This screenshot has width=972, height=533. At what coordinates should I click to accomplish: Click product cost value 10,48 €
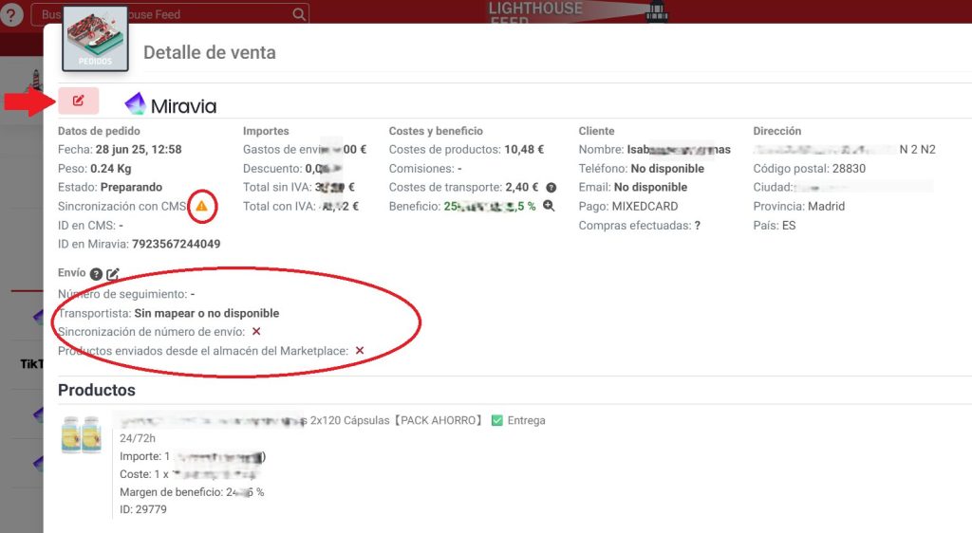[x=524, y=149]
